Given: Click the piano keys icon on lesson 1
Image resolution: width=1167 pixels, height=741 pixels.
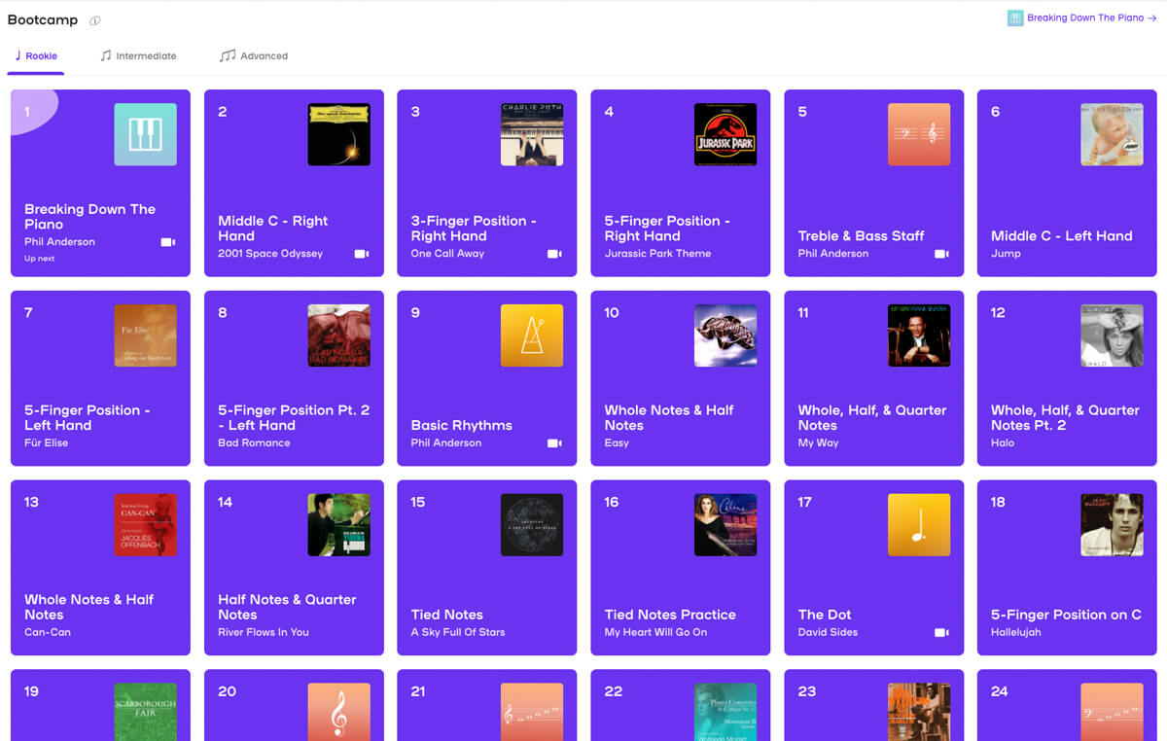Looking at the screenshot, I should point(145,134).
